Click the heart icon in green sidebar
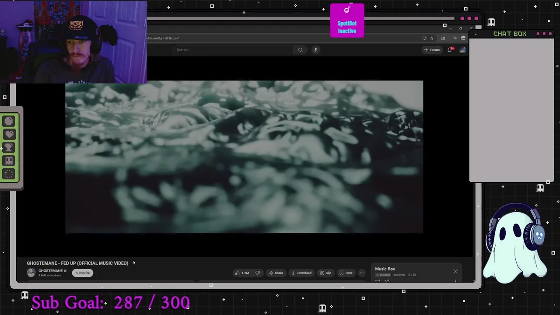 coord(9,134)
